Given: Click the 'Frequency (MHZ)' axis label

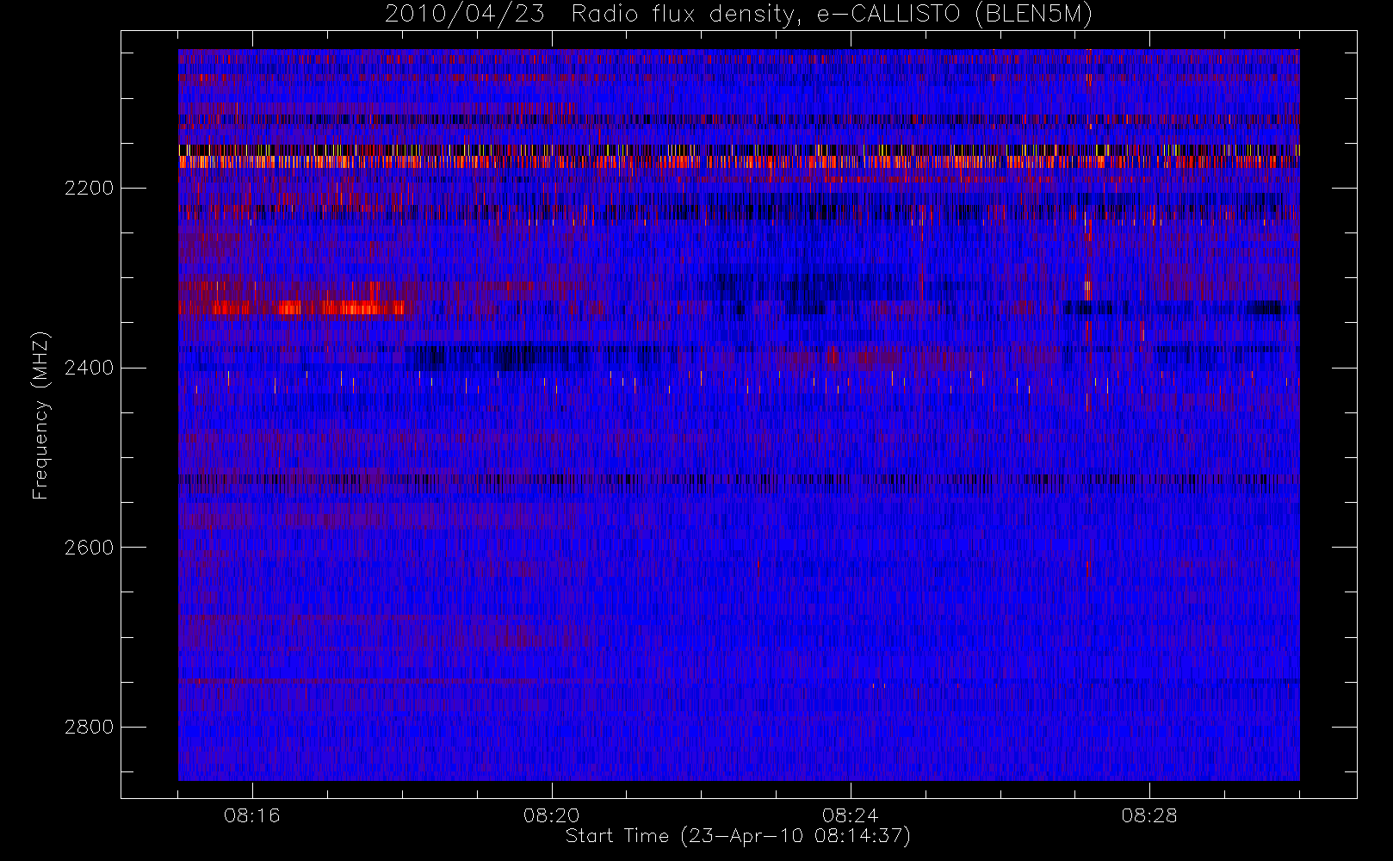Looking at the screenshot, I should pyautogui.click(x=40, y=415).
